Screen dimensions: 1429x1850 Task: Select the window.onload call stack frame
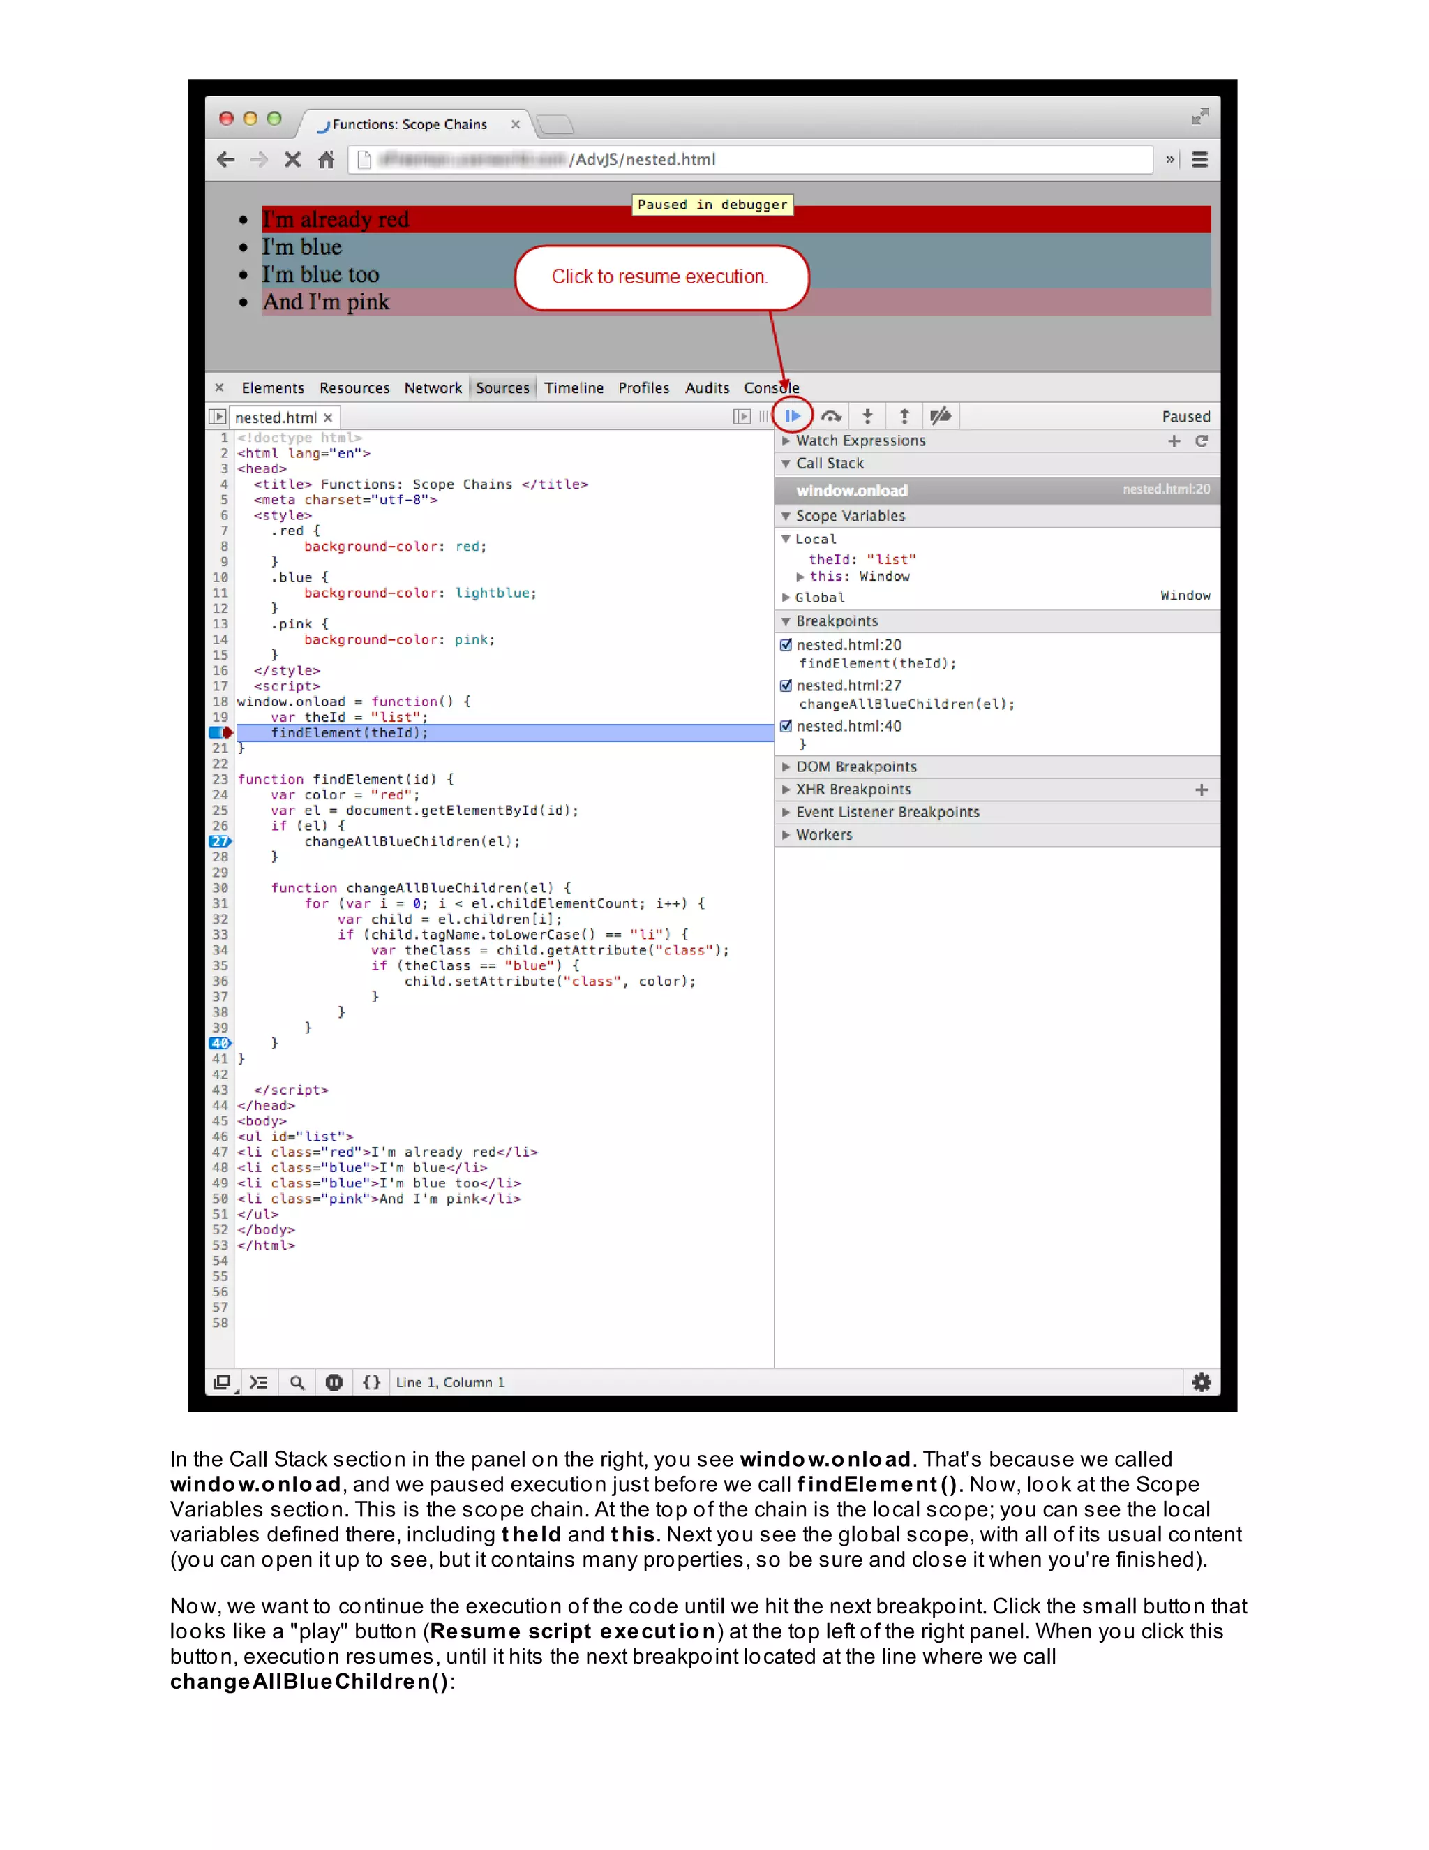tap(997, 491)
